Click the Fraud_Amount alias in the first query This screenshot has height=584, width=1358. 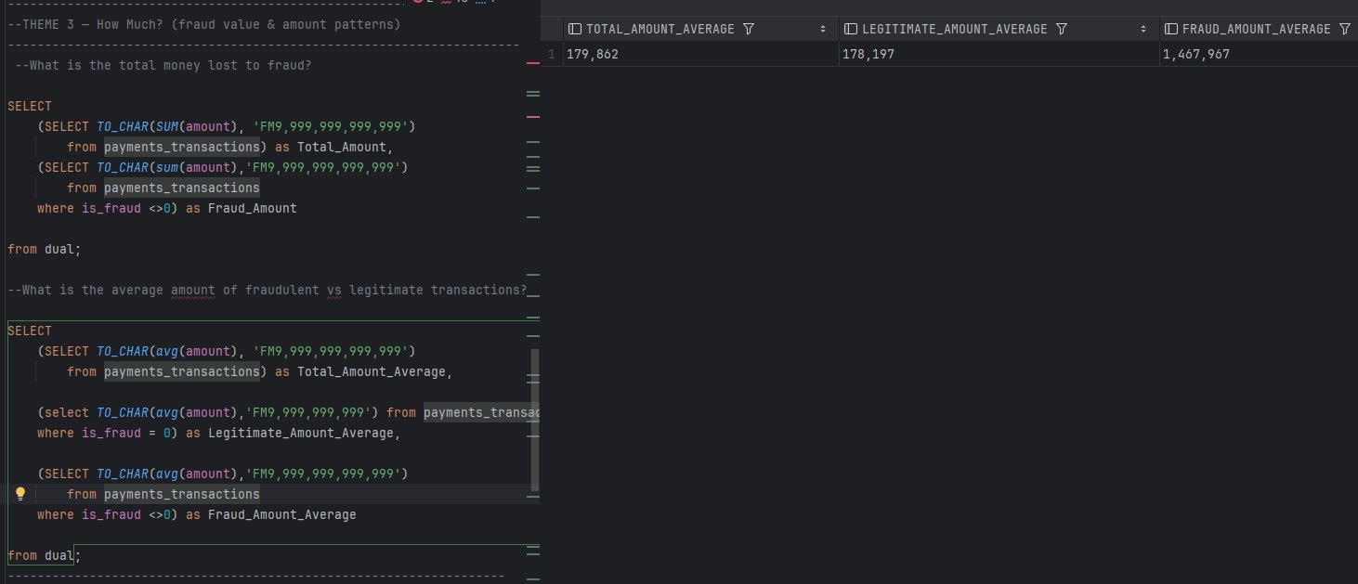click(x=253, y=208)
